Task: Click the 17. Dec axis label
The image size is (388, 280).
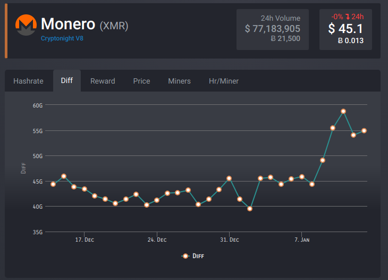Action: coord(85,240)
